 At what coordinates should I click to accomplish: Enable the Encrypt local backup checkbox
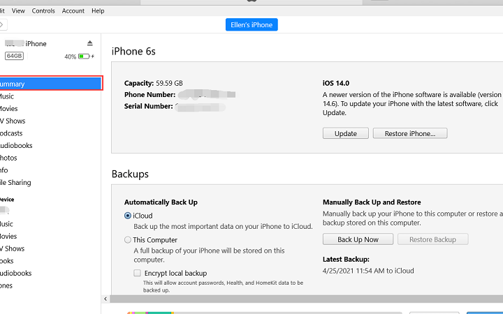138,273
